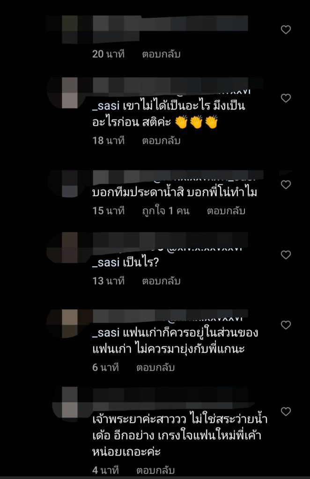Image resolution: width=310 pixels, height=479 pixels.
Task: Reply to the 6 นาที comment
Action: click(x=155, y=368)
